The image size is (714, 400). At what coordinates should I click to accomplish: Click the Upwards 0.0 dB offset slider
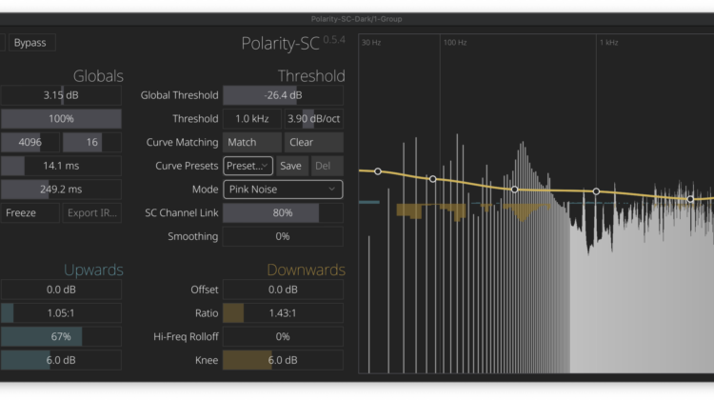(61, 290)
